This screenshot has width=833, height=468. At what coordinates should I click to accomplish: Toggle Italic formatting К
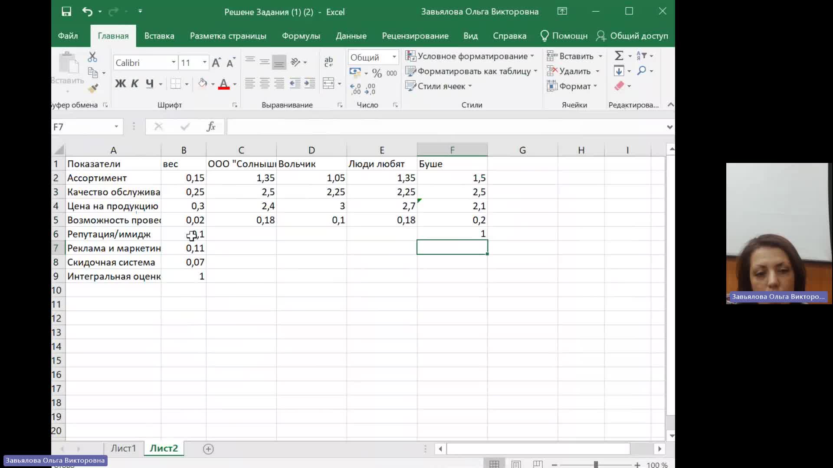135,84
